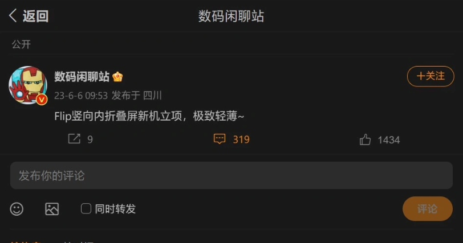Tap the 返回 back label
Screen dimensions: 463x243
tap(35, 16)
